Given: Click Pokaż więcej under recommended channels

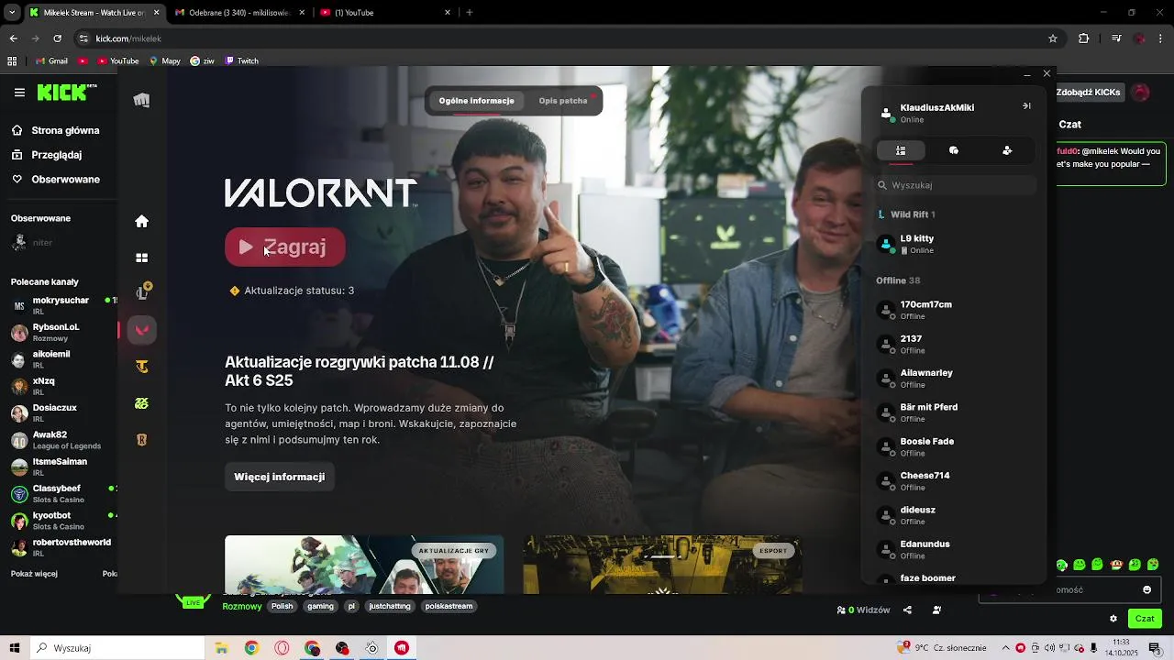Looking at the screenshot, I should pyautogui.click(x=34, y=574).
